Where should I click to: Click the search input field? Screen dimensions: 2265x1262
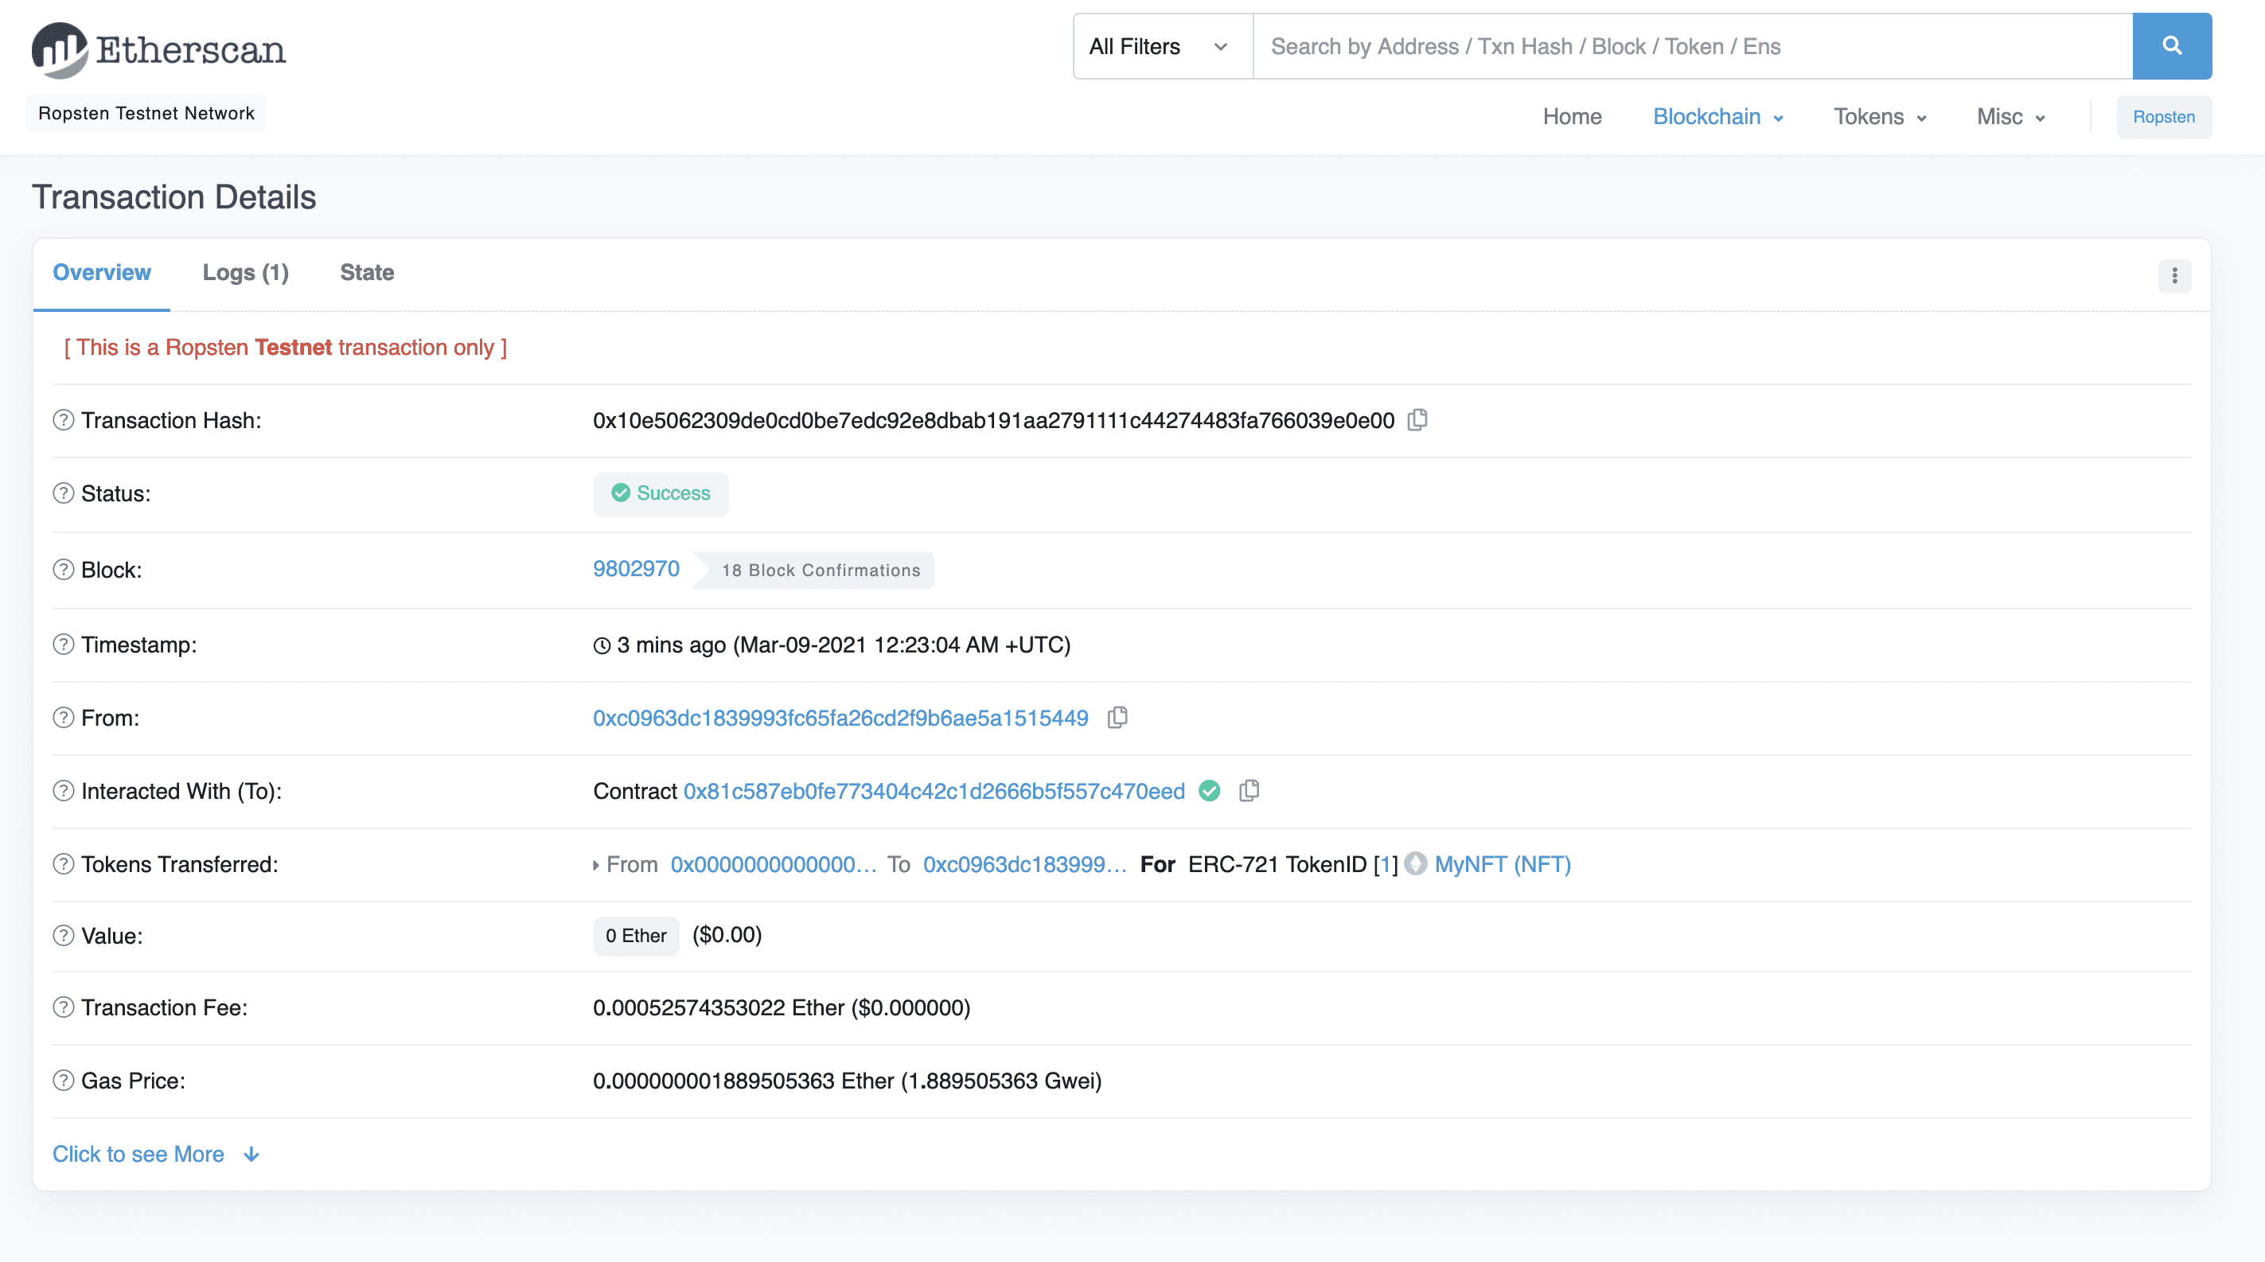pos(1670,45)
